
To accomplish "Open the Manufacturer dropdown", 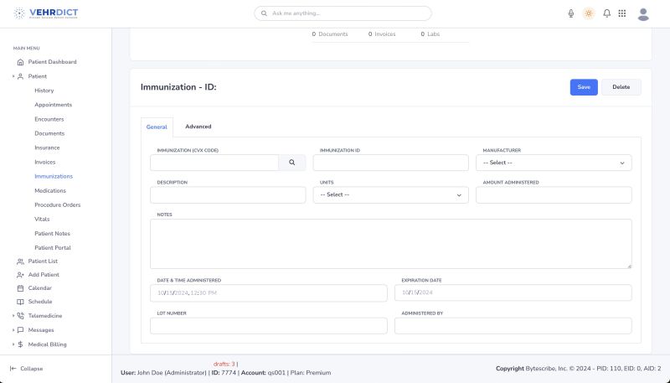I will [554, 163].
